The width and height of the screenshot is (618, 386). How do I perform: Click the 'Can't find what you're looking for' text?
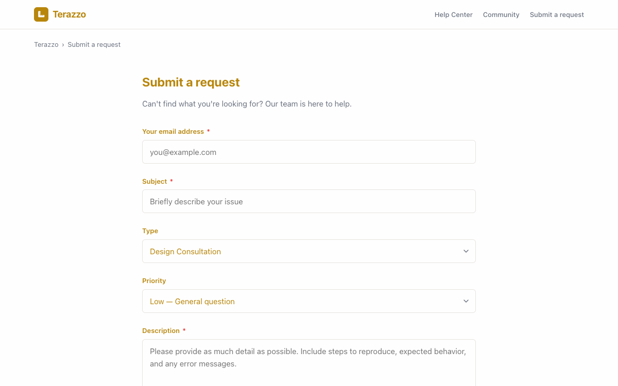(247, 104)
